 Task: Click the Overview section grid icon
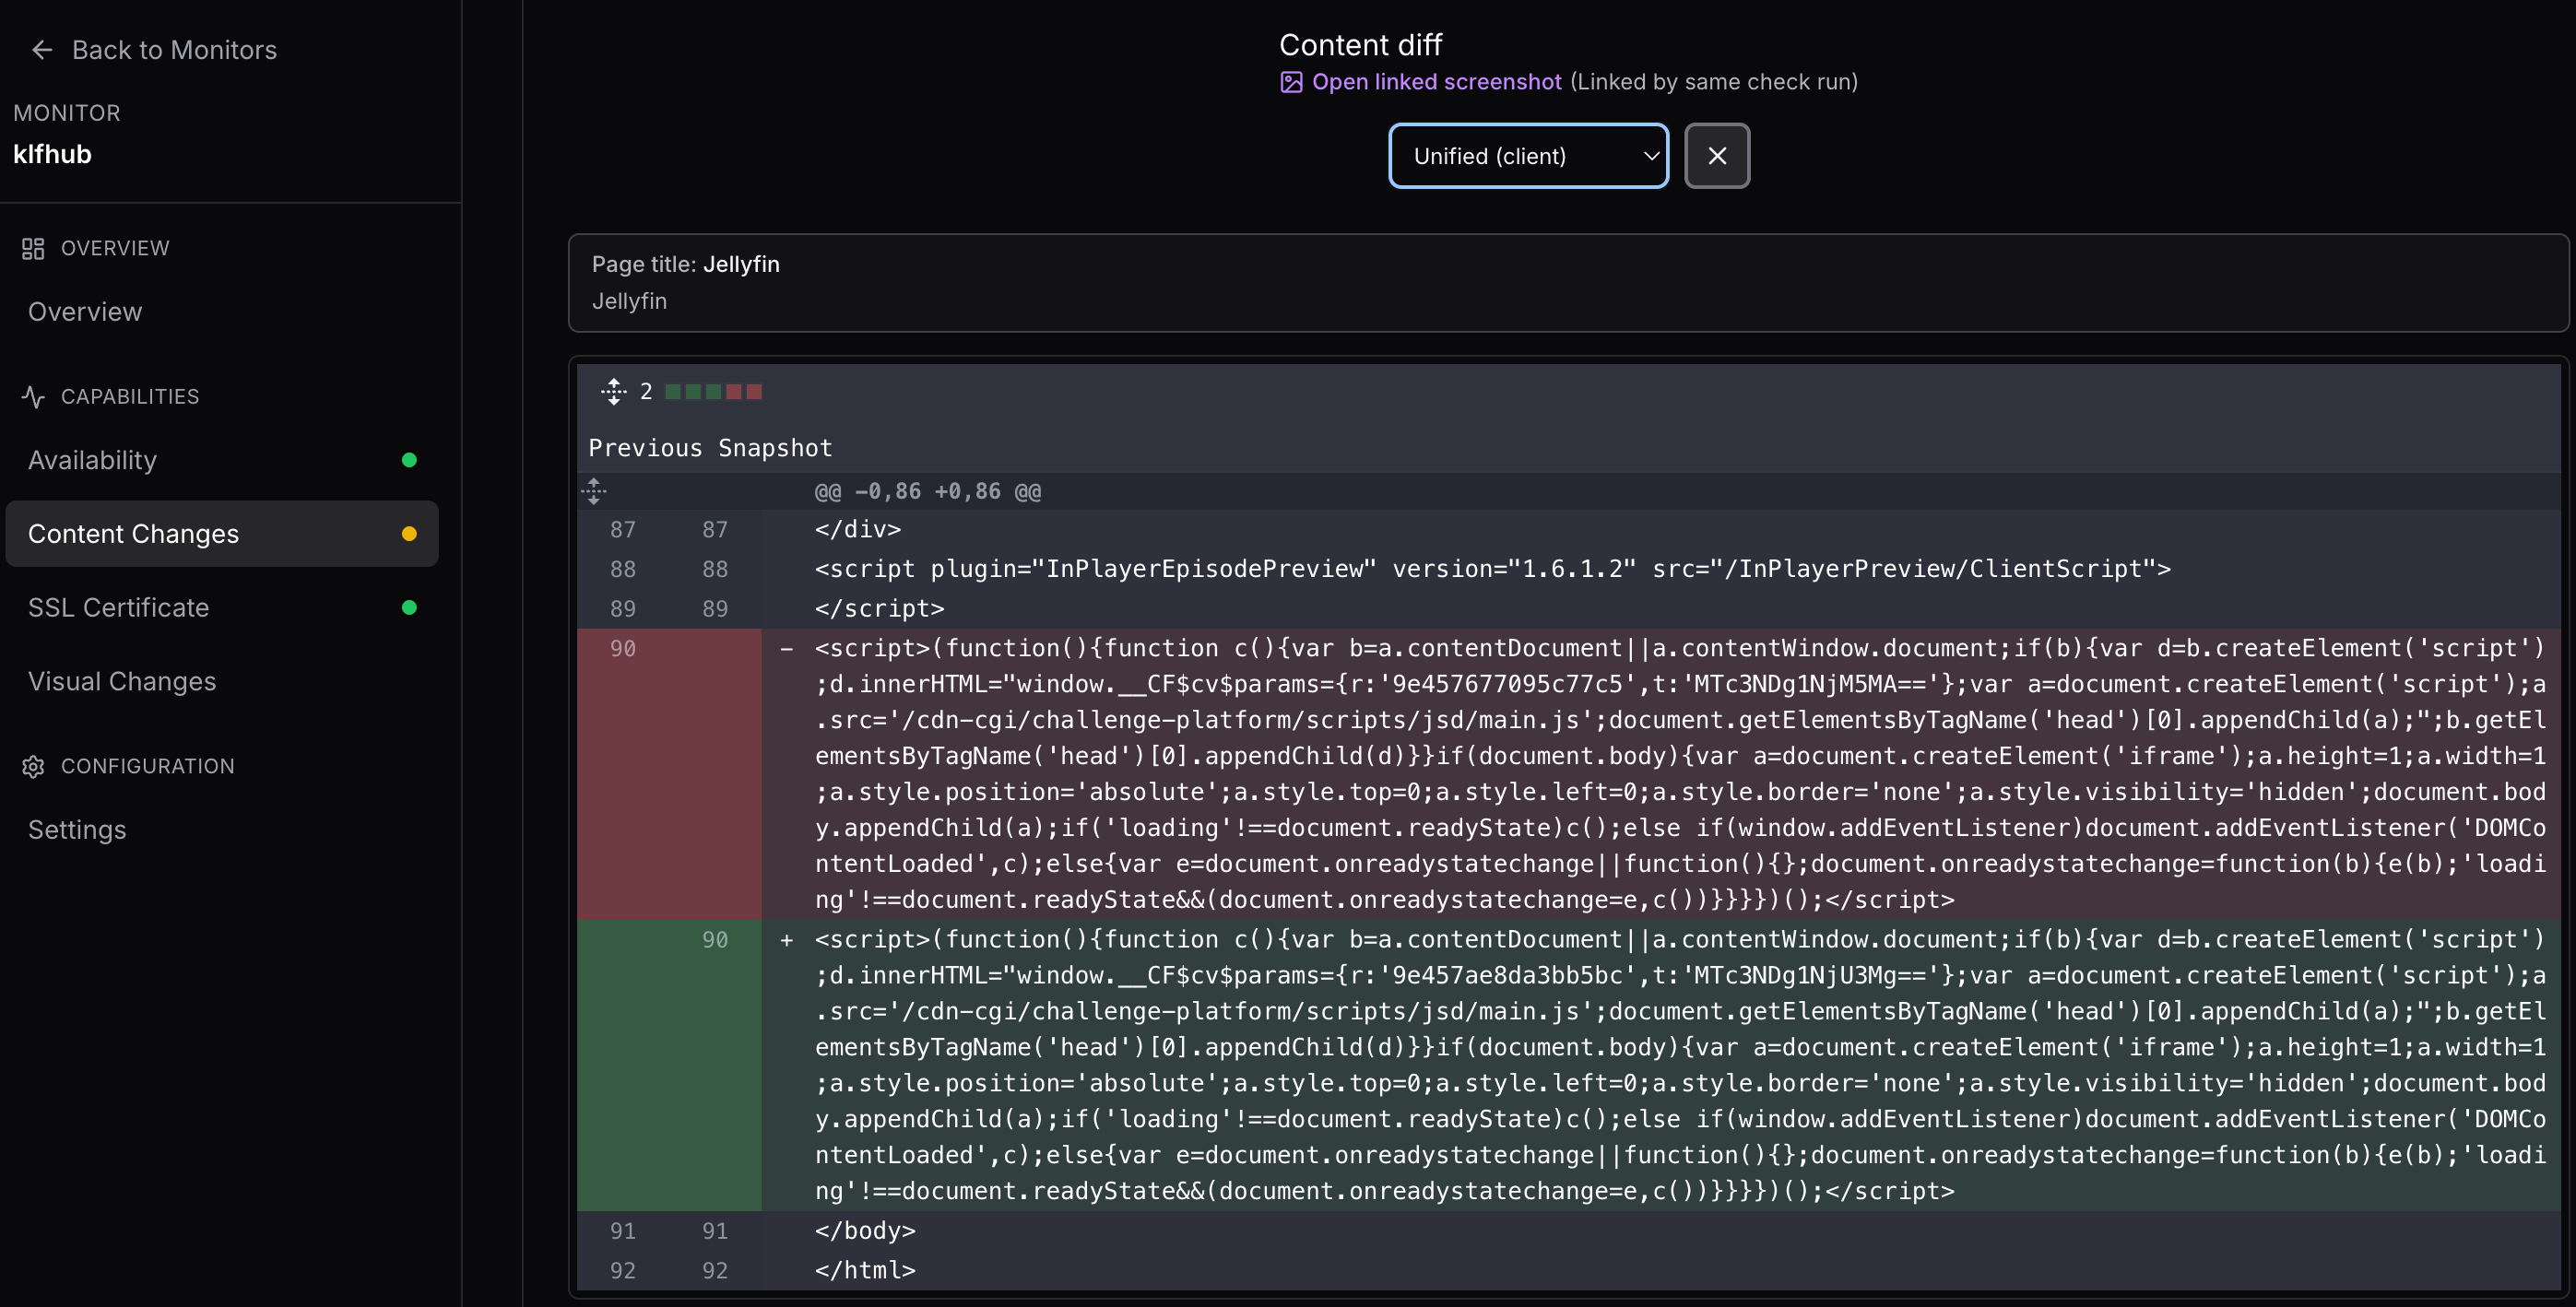(33, 248)
